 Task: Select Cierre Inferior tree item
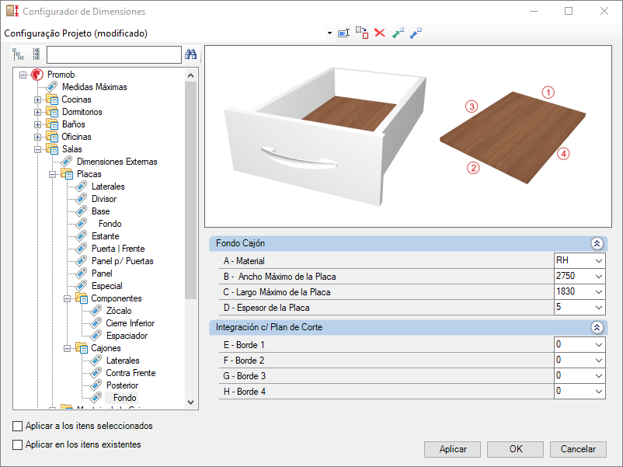131,323
